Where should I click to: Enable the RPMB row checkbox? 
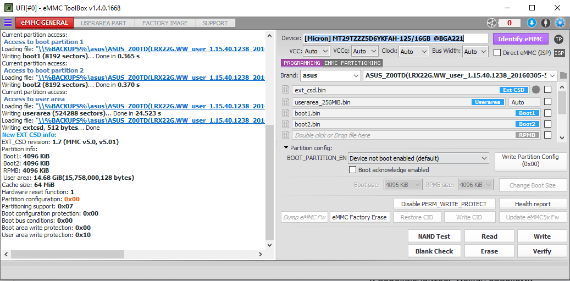point(547,135)
